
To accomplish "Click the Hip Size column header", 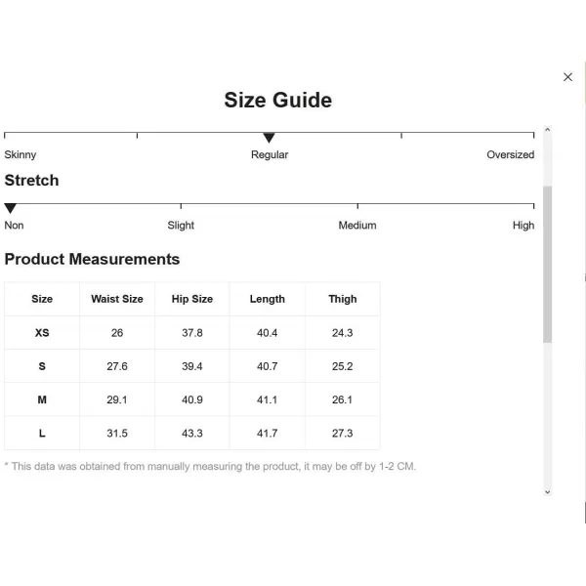I will click(x=192, y=299).
